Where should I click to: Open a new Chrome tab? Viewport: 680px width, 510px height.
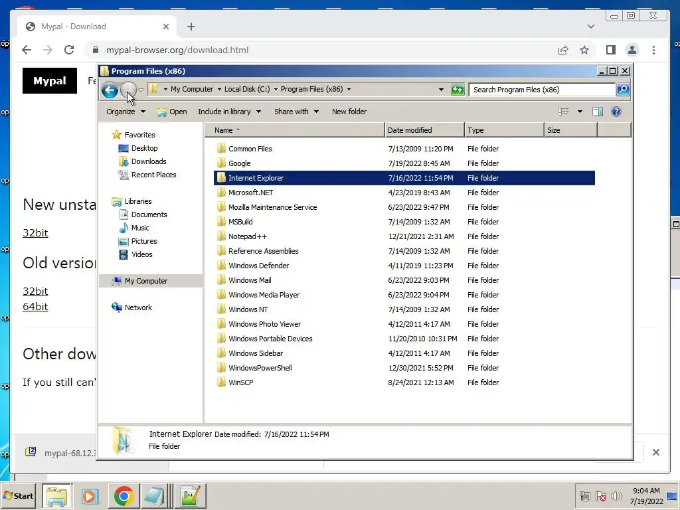coord(191,27)
